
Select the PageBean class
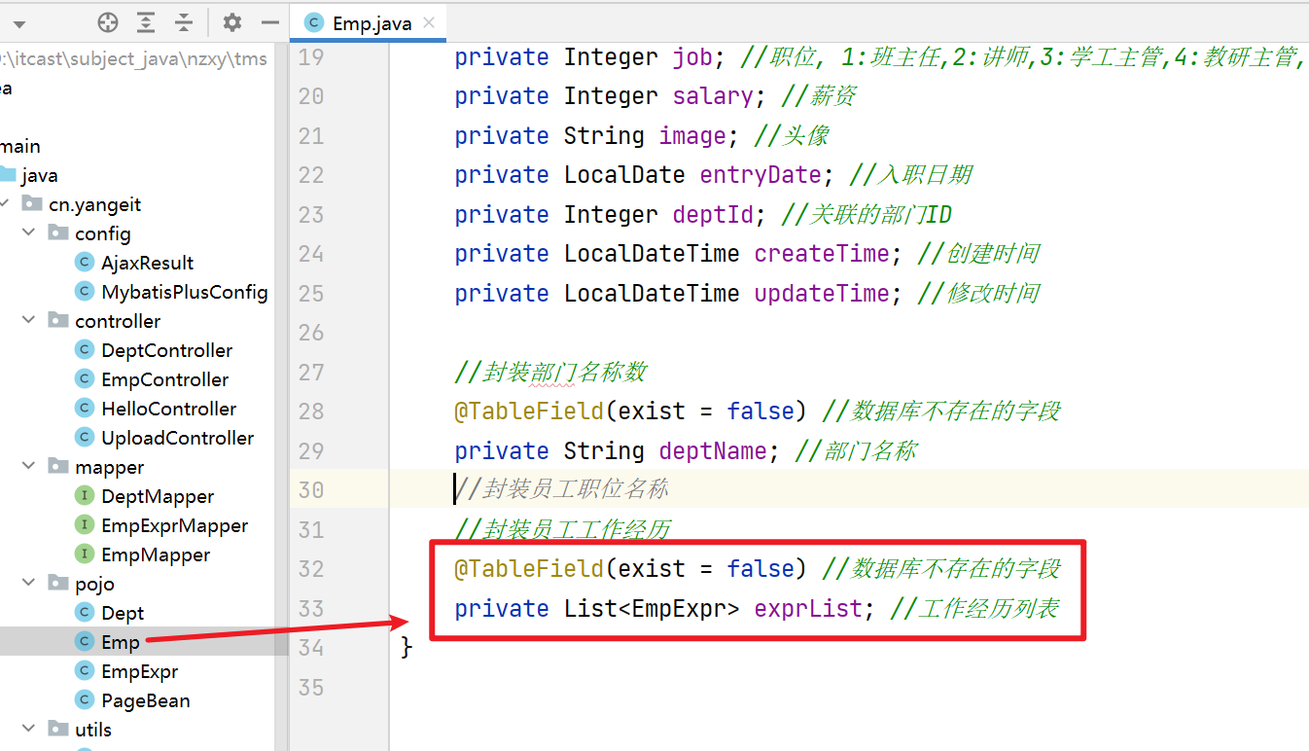click(x=145, y=700)
